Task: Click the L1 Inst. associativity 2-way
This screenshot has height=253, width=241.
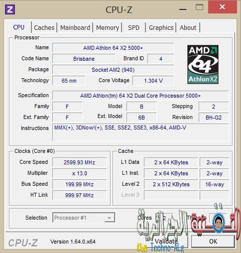Action: (215, 173)
